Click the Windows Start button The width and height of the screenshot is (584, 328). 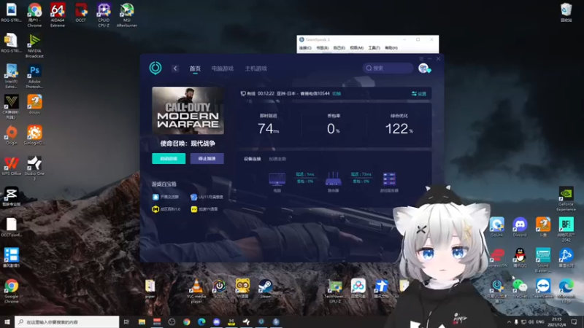(7, 321)
